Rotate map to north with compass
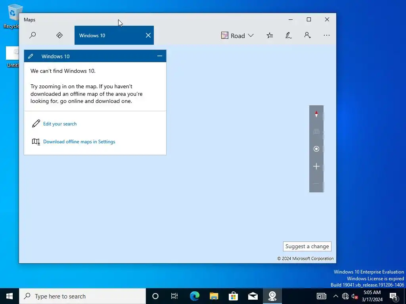Viewport: 406px width, 304px height. point(316,114)
